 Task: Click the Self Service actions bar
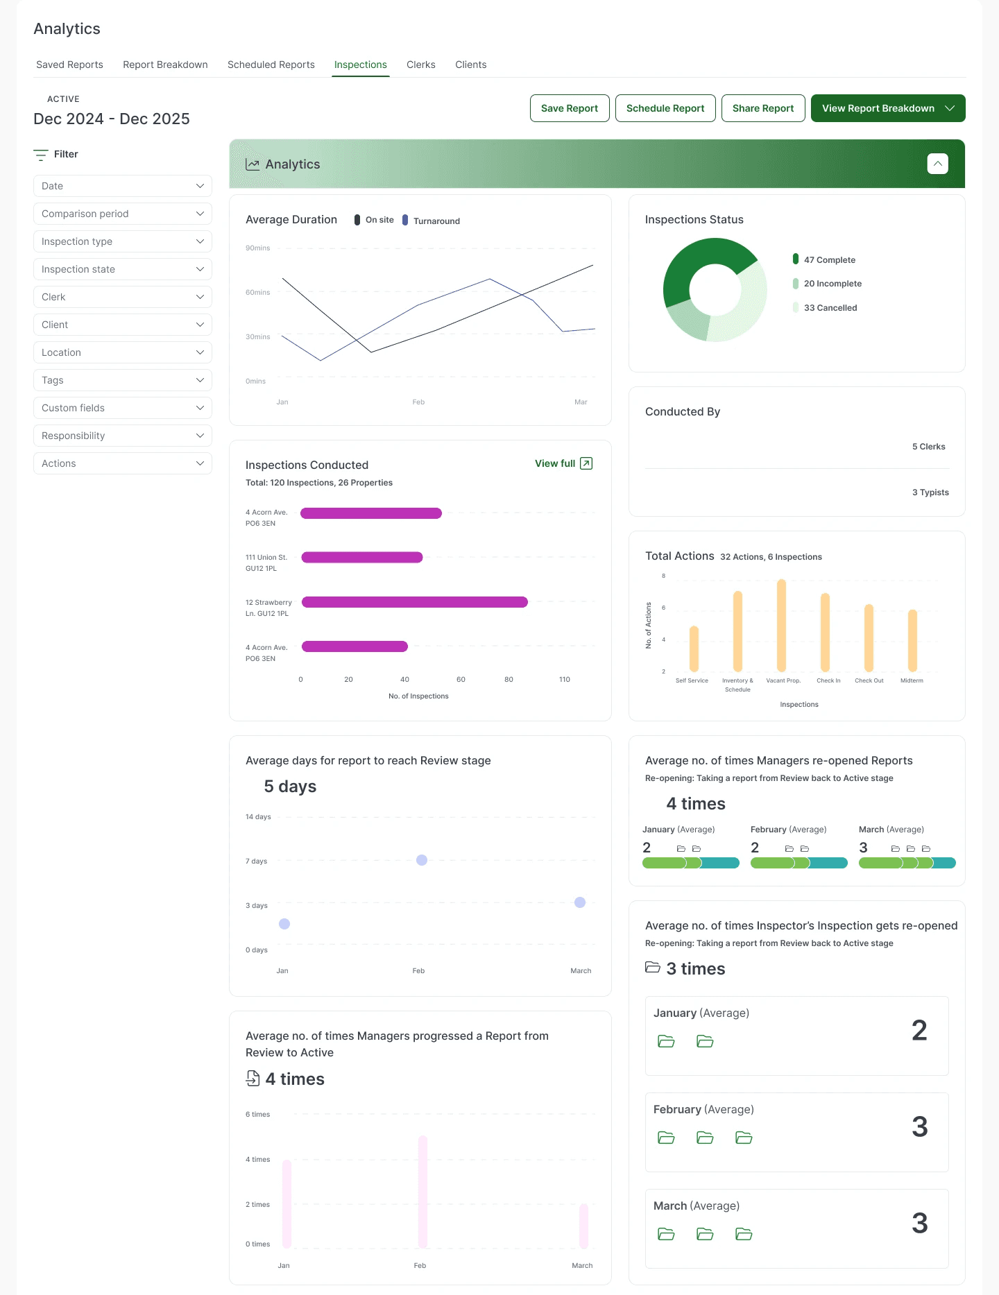point(694,649)
